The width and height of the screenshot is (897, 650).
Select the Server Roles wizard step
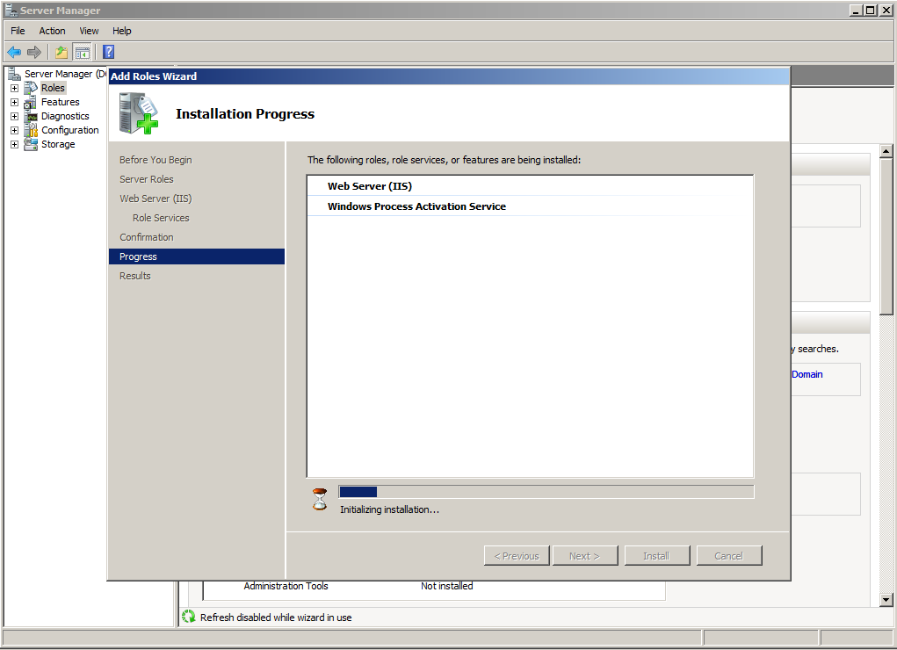point(147,179)
